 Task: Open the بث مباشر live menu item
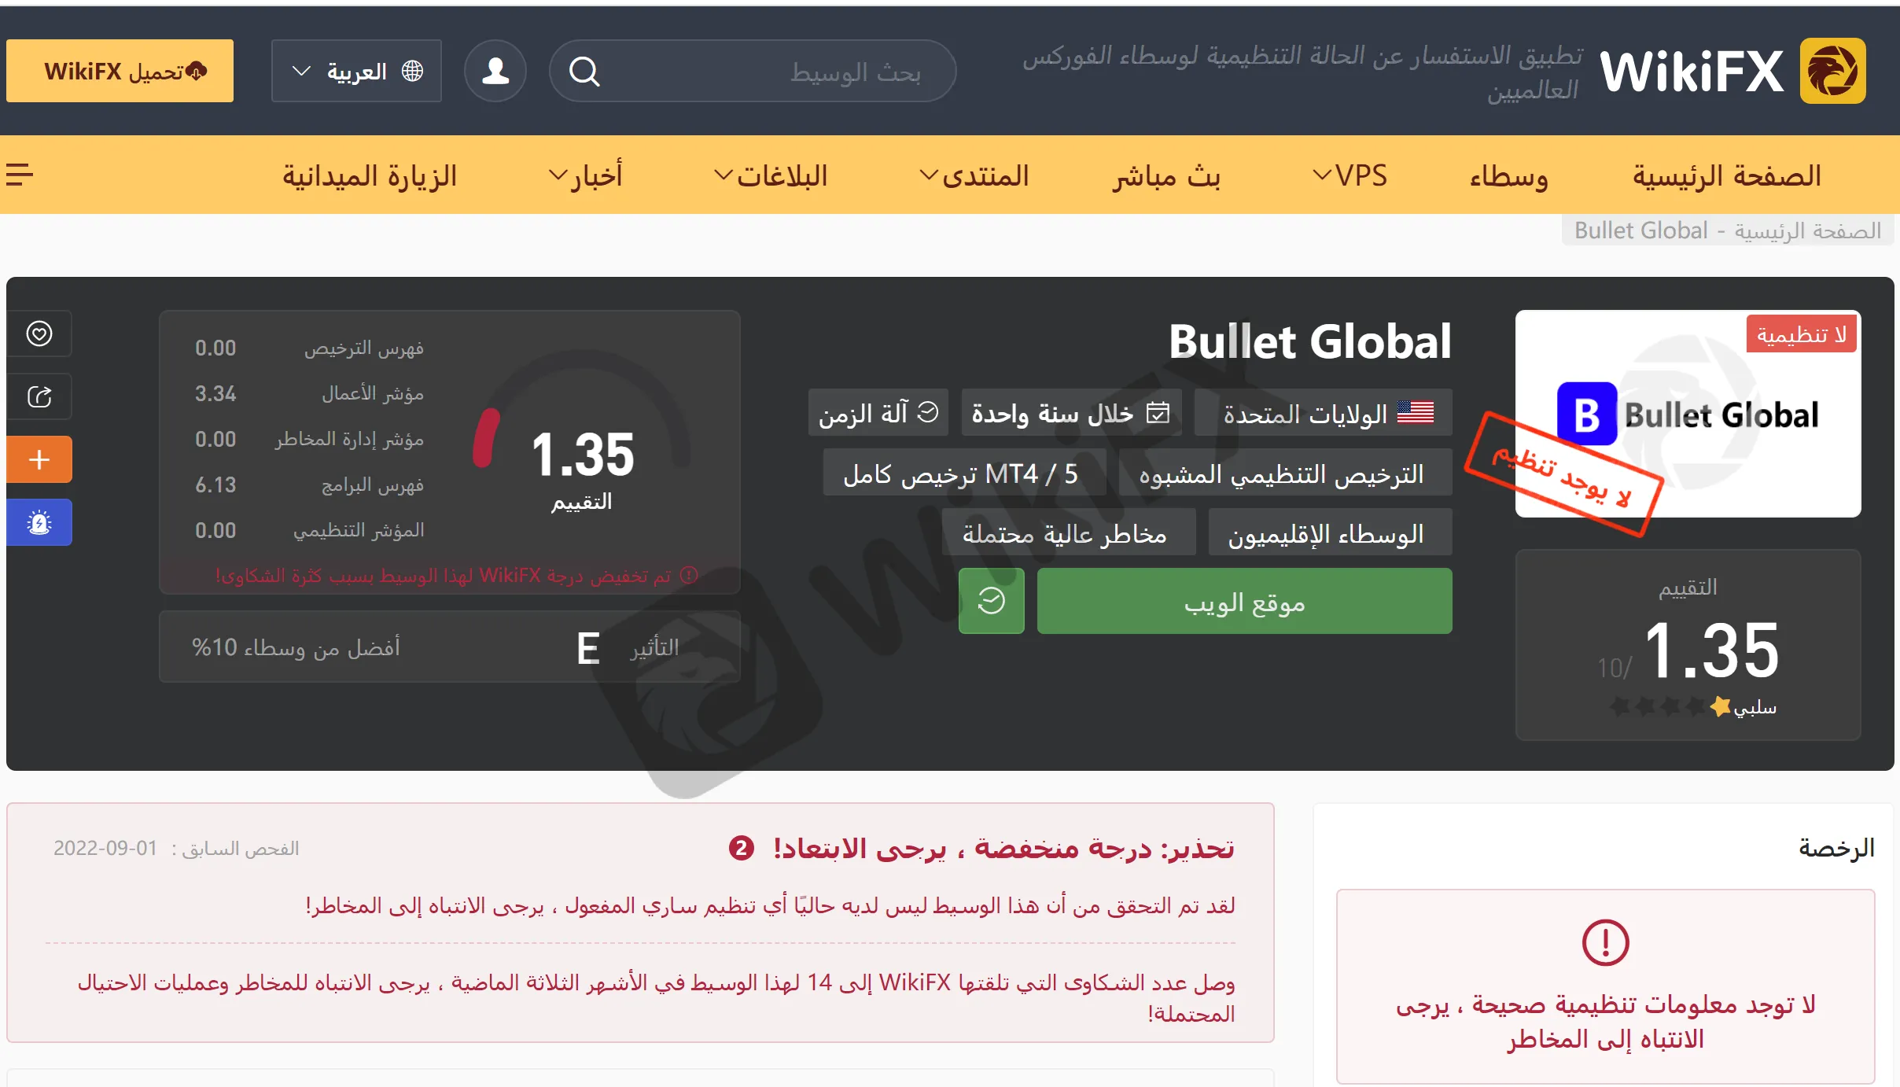coord(1167,175)
